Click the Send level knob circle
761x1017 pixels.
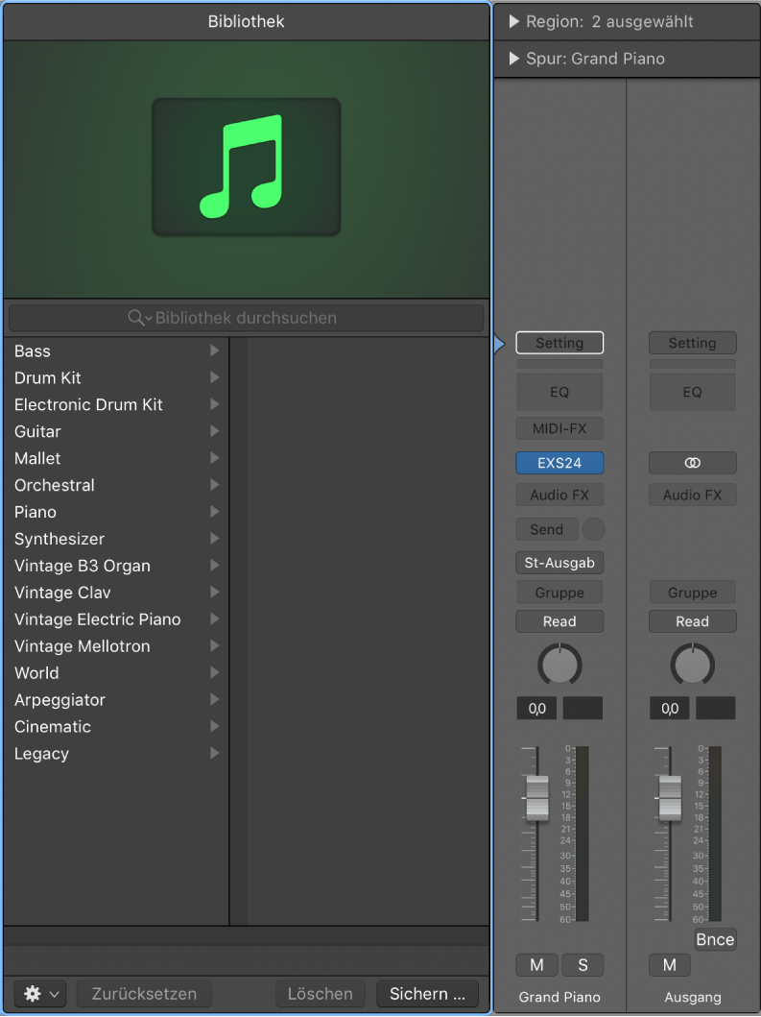click(x=594, y=529)
